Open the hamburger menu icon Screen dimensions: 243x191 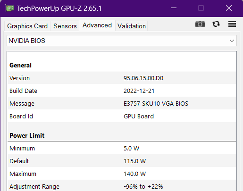click(232, 24)
